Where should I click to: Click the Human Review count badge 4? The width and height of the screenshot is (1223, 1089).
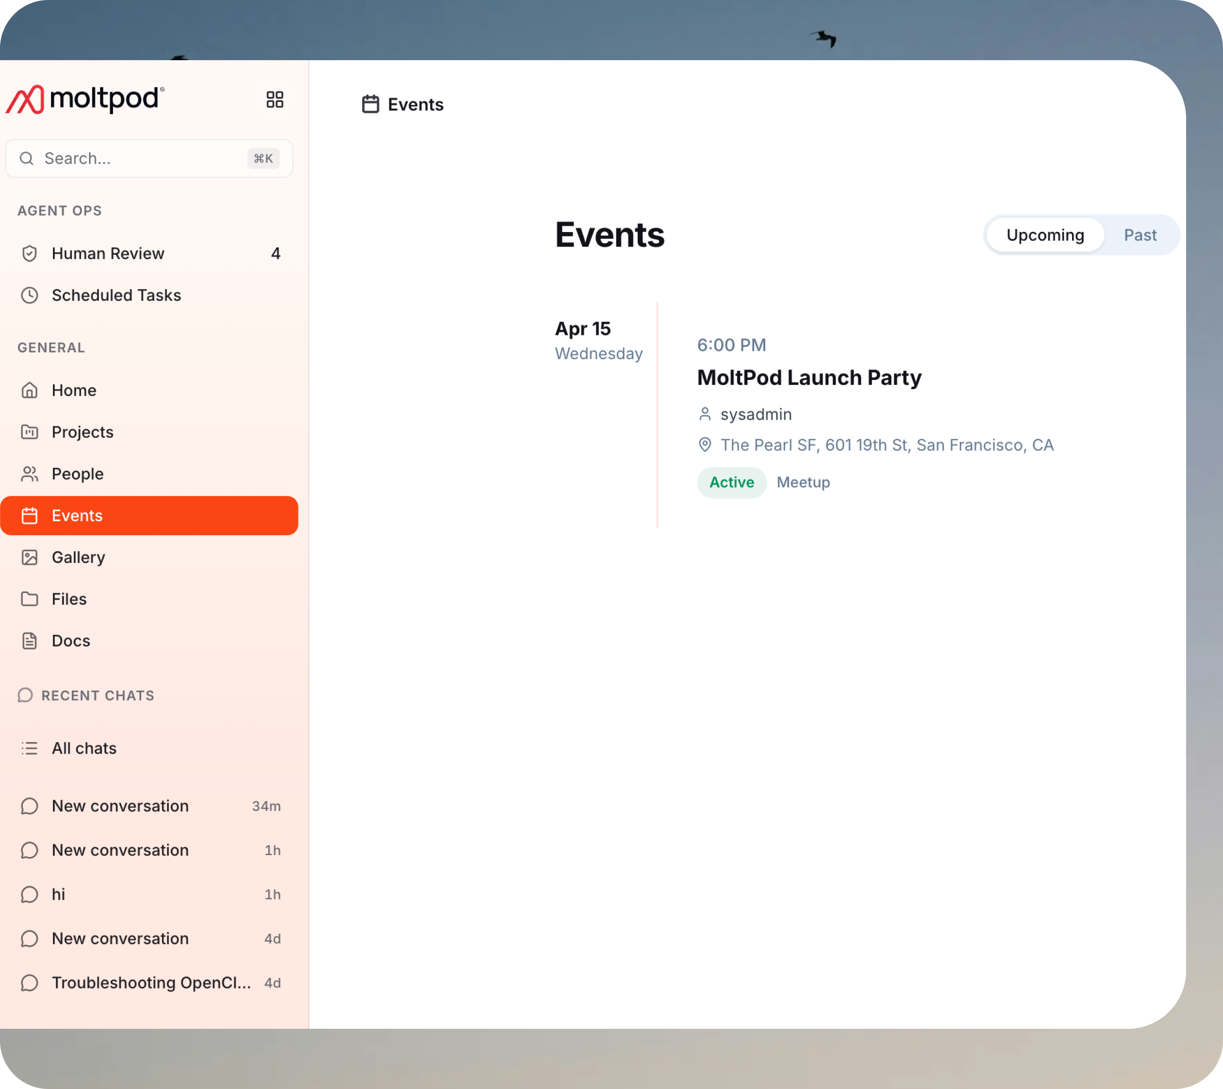point(276,254)
